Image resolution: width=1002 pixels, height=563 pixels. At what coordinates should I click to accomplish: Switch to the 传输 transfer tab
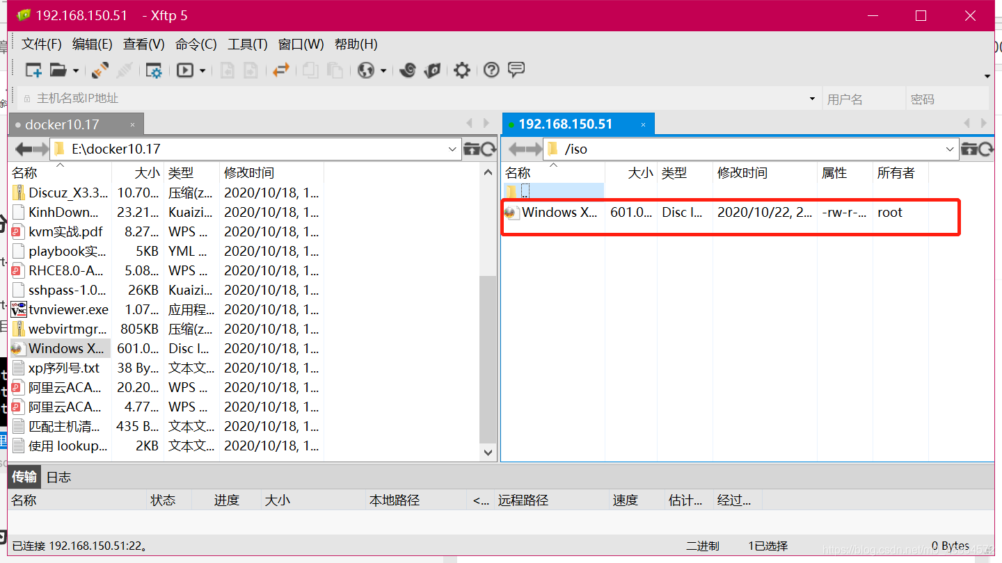(x=24, y=477)
